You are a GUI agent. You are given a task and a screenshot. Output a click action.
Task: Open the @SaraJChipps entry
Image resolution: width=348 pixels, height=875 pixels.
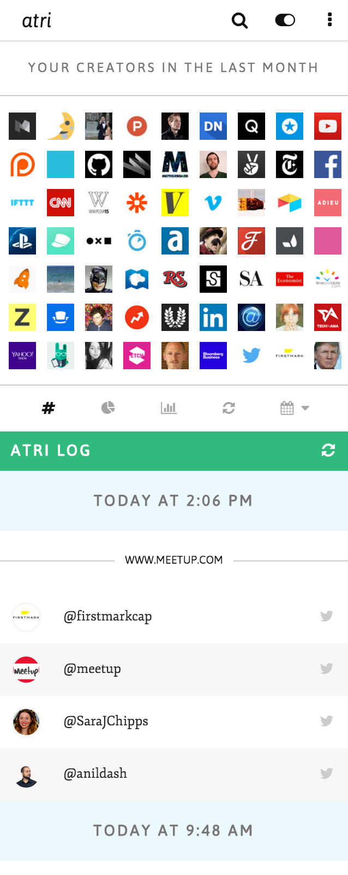tap(174, 722)
